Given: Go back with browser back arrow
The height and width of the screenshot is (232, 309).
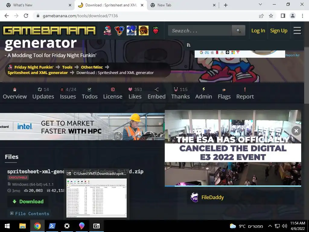Looking at the screenshot, I should [7, 16].
